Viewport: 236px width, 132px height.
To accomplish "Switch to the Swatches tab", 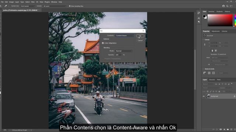I will [211, 11].
